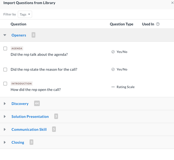Click the INTRODUCTION tag label
174x160 pixels.
[22, 84]
